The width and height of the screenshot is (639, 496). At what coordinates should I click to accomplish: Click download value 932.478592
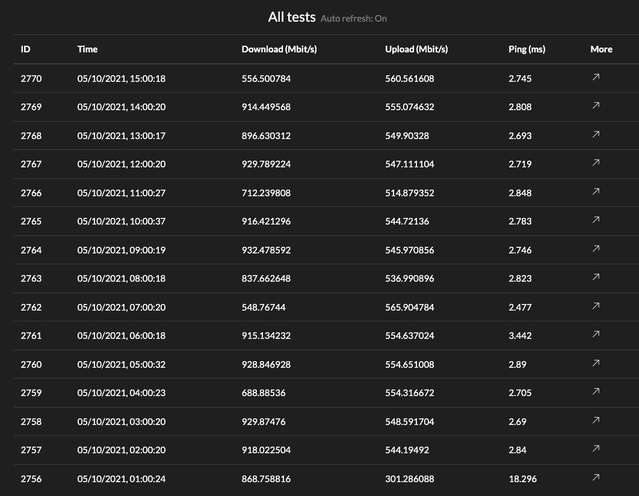266,250
